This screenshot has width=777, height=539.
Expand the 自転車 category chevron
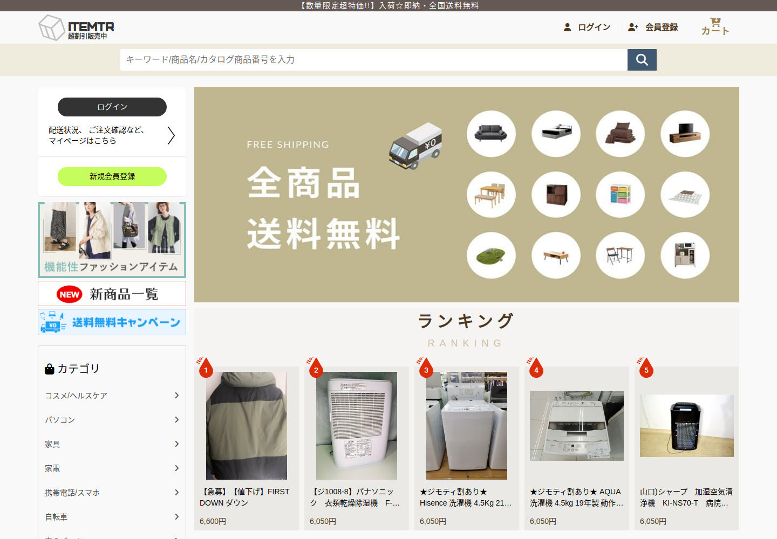[176, 517]
